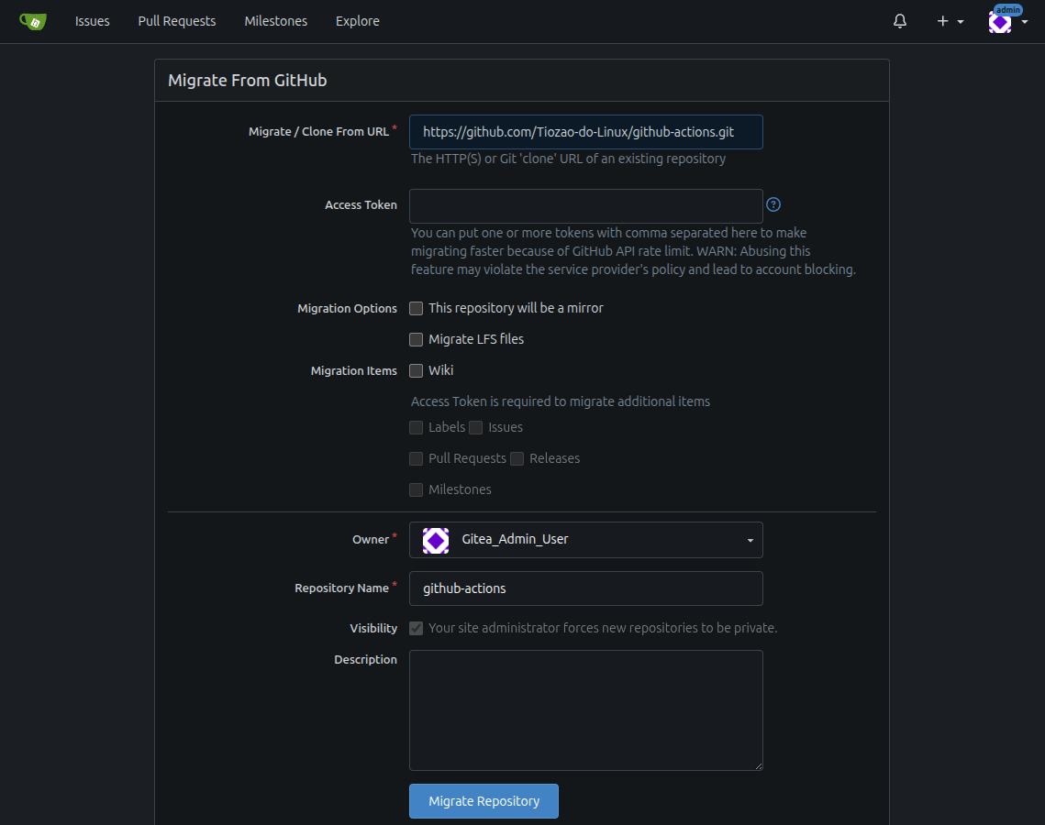Enable 'This repository will be a mirror'
This screenshot has height=825, width=1045.
tap(416, 308)
